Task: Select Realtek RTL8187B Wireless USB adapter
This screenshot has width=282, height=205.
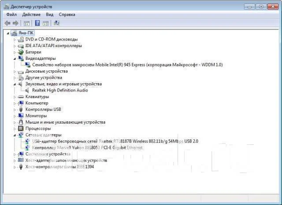Action: pyautogui.click(x=115, y=141)
